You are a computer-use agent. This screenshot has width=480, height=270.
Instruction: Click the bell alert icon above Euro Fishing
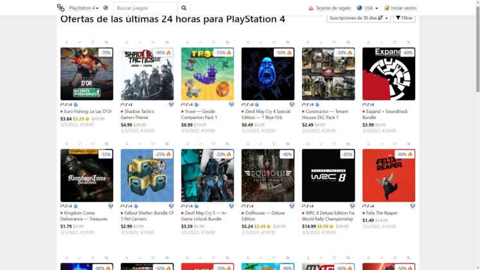(x=66, y=42)
